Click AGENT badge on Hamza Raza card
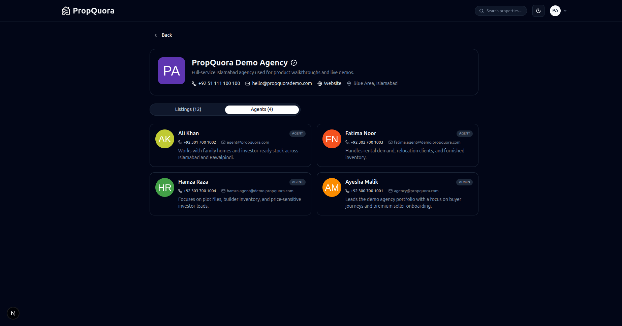The width and height of the screenshot is (622, 326). point(297,182)
